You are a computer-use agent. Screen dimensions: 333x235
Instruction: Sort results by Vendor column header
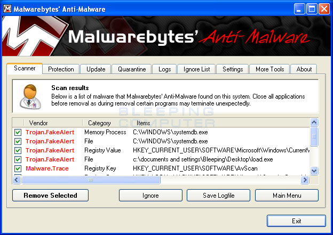pyautogui.click(x=53, y=123)
